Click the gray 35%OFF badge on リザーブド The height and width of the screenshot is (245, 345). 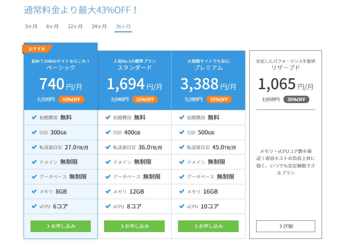[296, 100]
